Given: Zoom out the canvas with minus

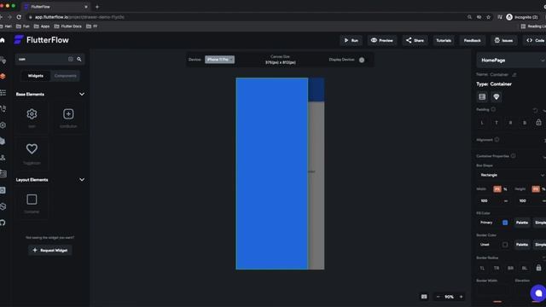Looking at the screenshot, I should coord(438,297).
